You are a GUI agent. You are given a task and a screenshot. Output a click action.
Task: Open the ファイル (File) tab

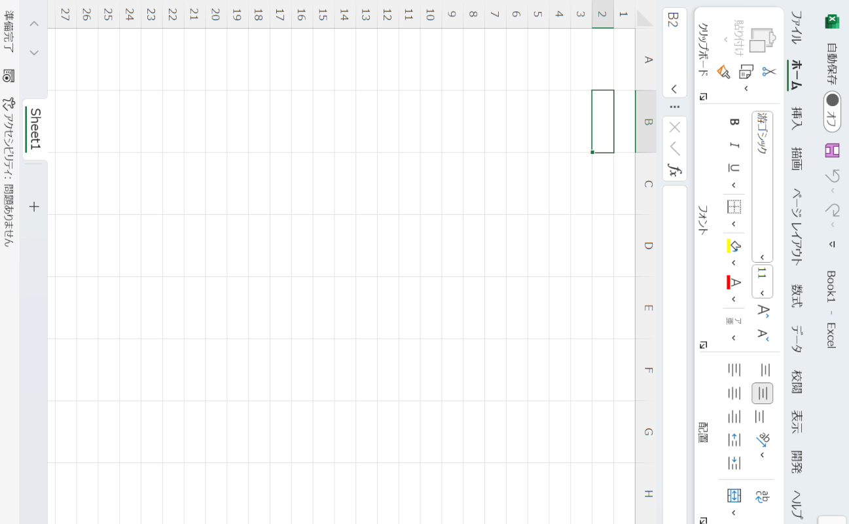pyautogui.click(x=796, y=28)
